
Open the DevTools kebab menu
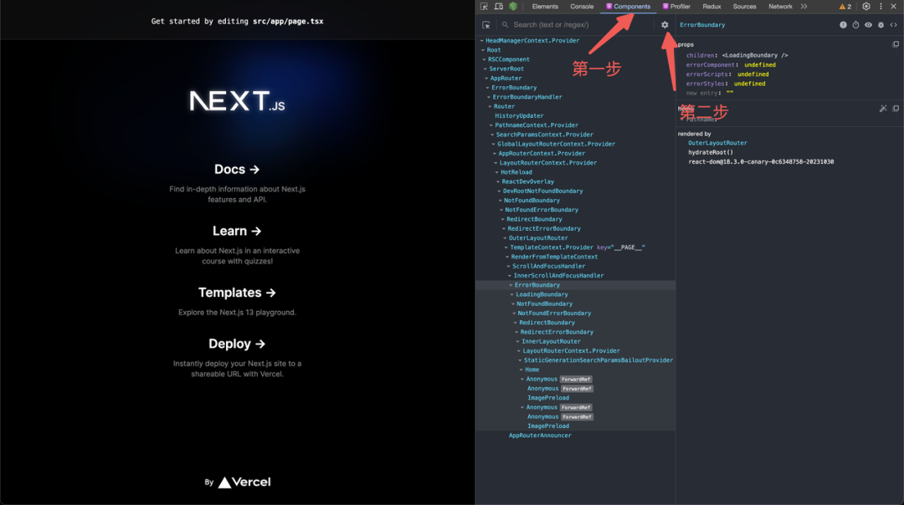click(881, 7)
